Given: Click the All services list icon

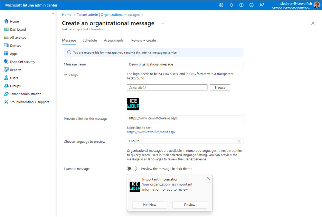Looking at the screenshot, I should 6,37.
